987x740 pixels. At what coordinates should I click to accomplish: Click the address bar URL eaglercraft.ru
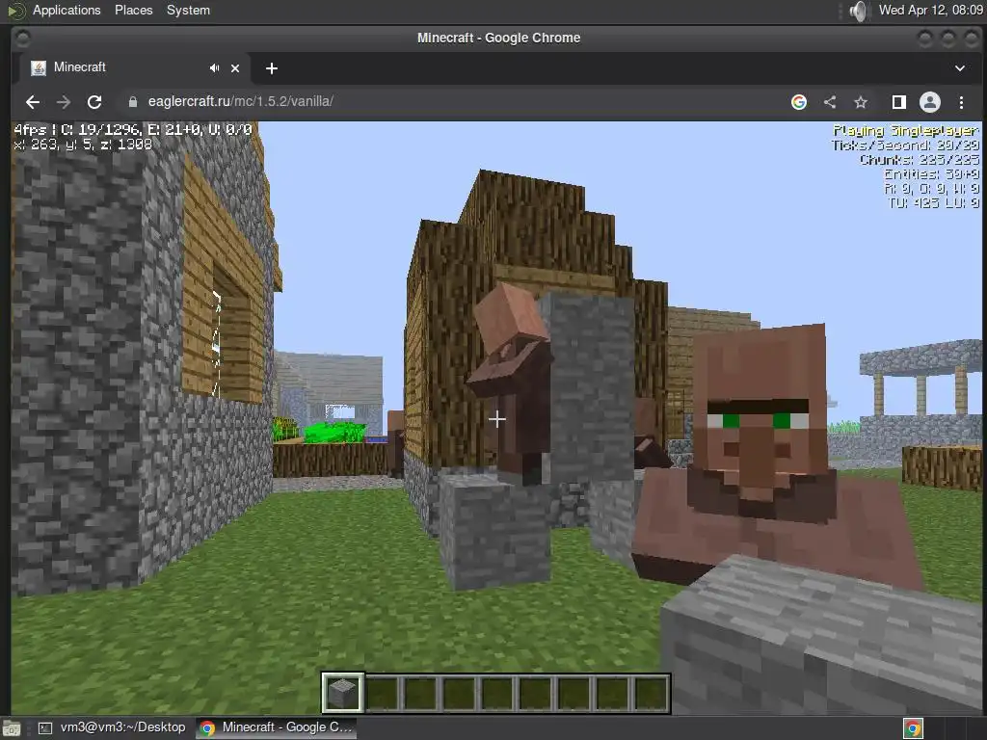point(240,101)
